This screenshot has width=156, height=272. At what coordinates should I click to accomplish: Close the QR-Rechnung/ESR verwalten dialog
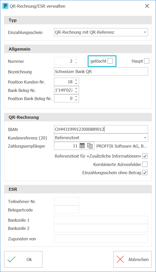[147, 6]
